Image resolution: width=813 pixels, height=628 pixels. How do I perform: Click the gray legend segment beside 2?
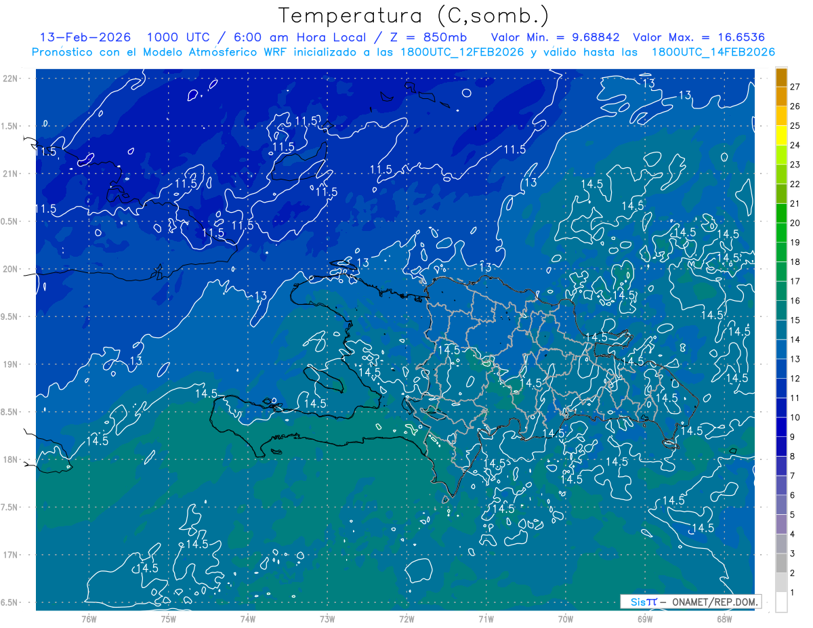[x=781, y=563]
